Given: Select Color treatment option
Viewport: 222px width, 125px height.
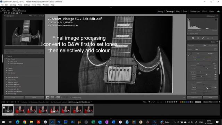Looking at the screenshot, I should 204,45.
